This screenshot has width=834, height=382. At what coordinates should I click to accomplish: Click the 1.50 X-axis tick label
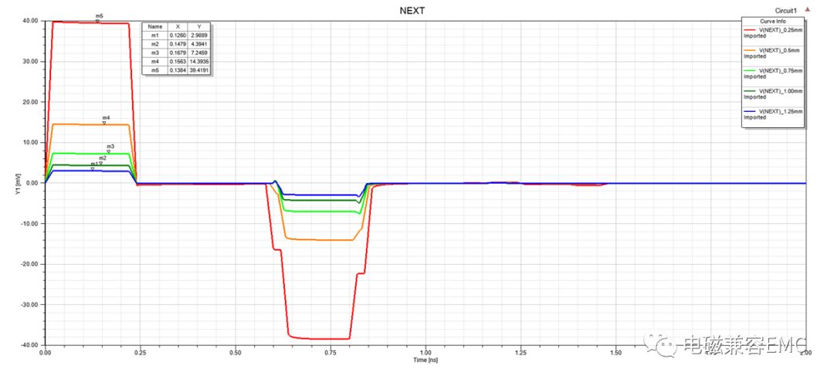[615, 352]
